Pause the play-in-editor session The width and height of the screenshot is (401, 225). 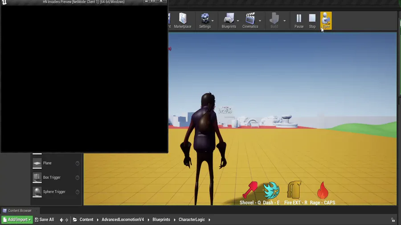[299, 20]
